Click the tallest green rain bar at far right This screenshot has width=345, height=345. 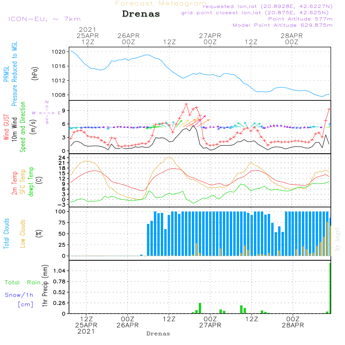point(330,288)
